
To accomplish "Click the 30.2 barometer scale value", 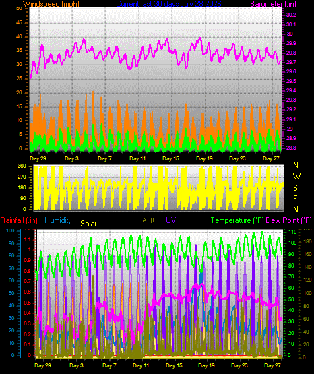I will (291, 15).
